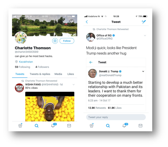Open profile settings gear icon
The height and width of the screenshot is (147, 168).
[x=55, y=41]
